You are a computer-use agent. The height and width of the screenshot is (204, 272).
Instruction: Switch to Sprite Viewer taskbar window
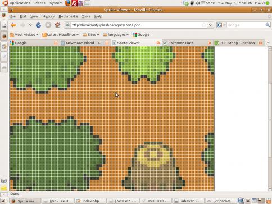[x=25, y=201]
